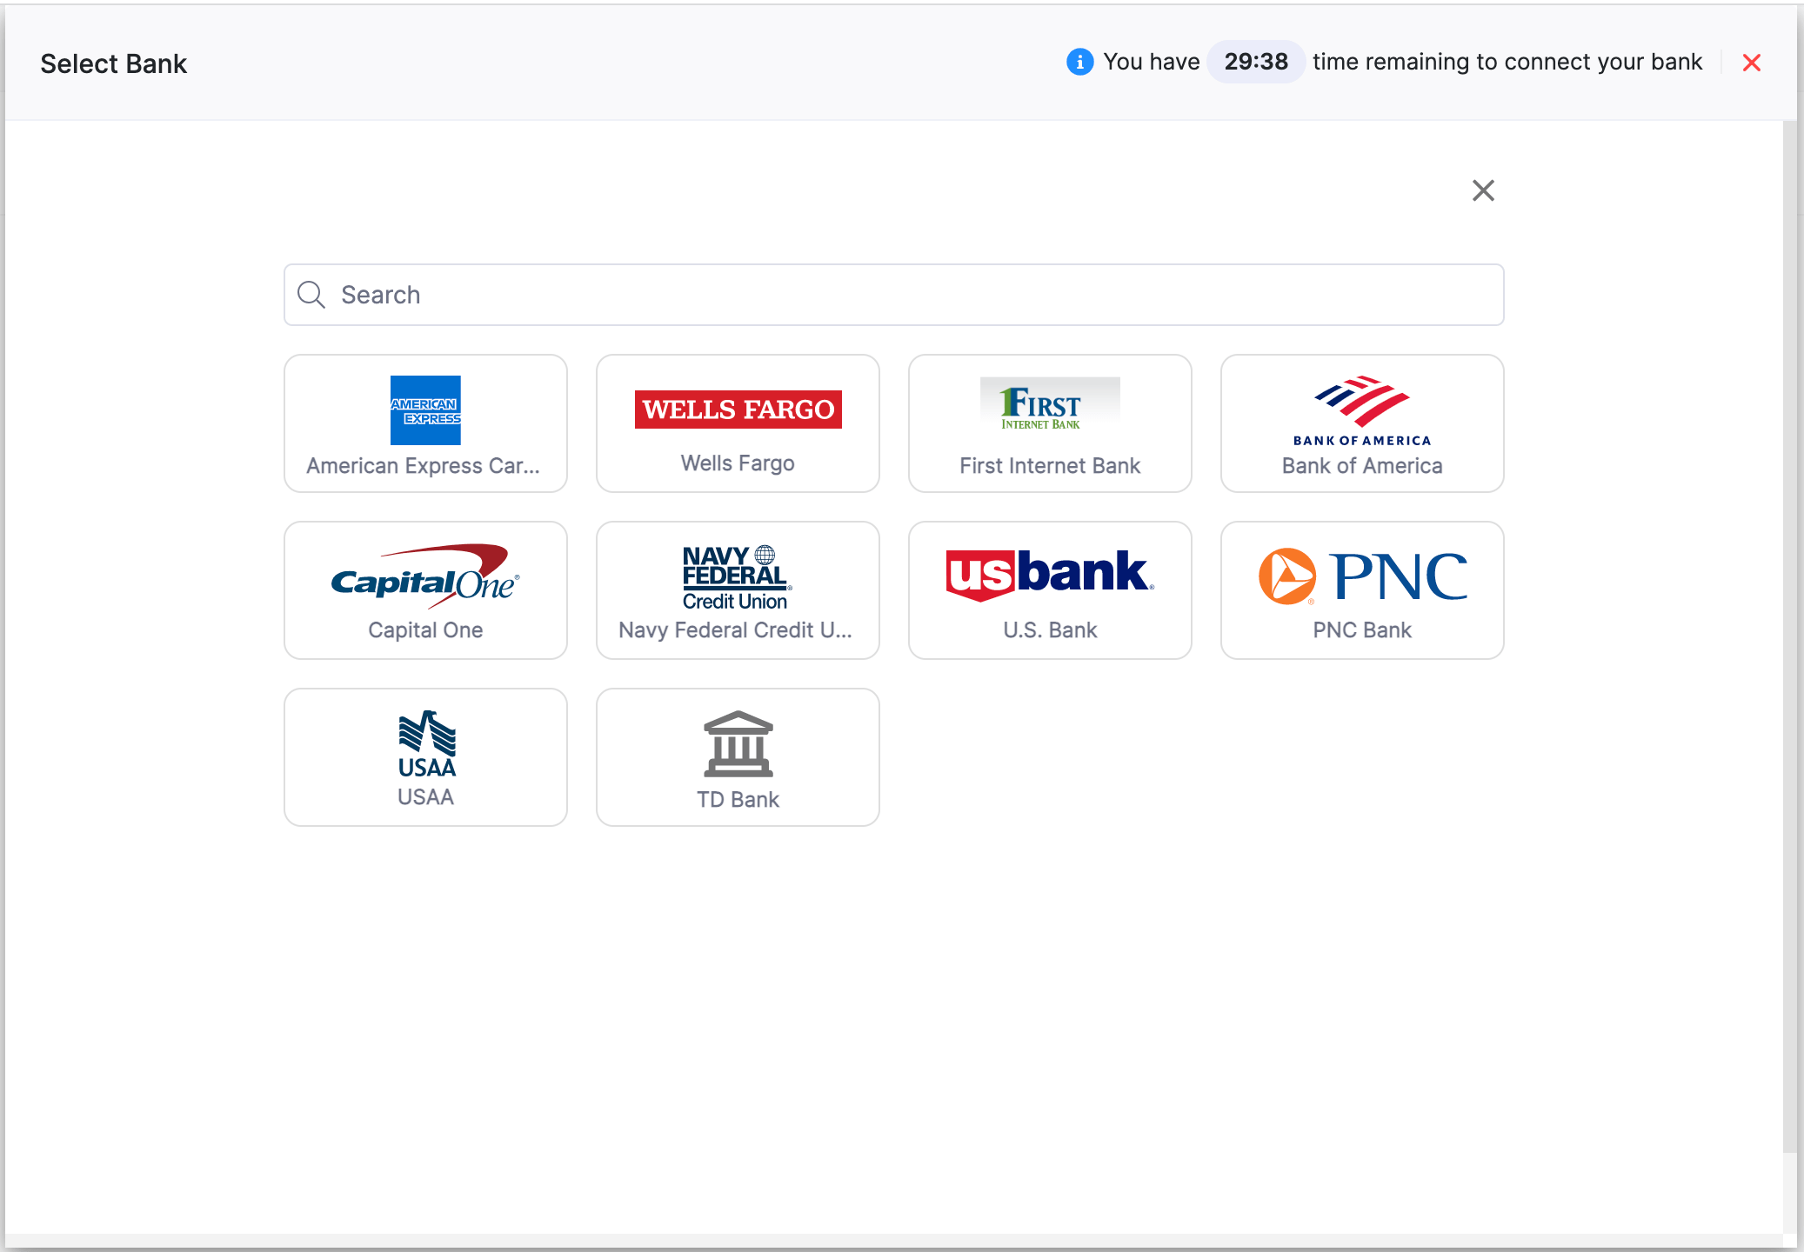The image size is (1804, 1252).
Task: Select the American Express Card bank tile
Action: point(425,423)
